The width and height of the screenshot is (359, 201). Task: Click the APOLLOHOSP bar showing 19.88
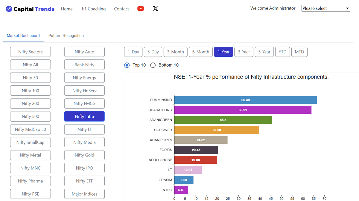coord(196,160)
